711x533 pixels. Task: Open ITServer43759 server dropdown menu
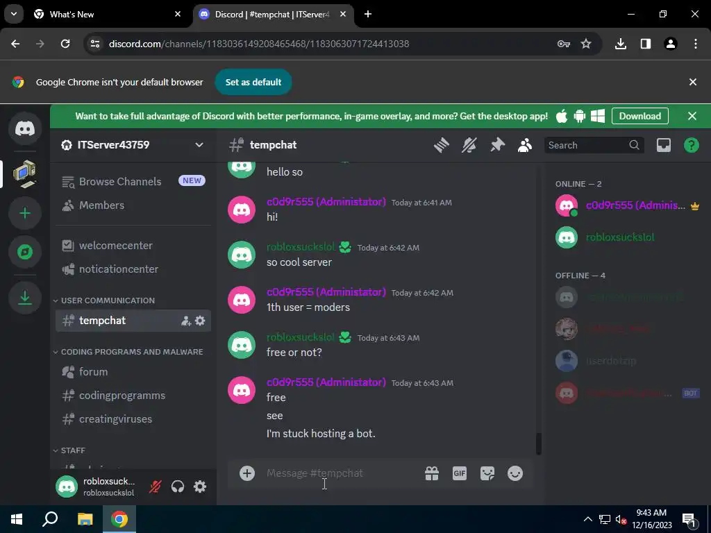[199, 145]
